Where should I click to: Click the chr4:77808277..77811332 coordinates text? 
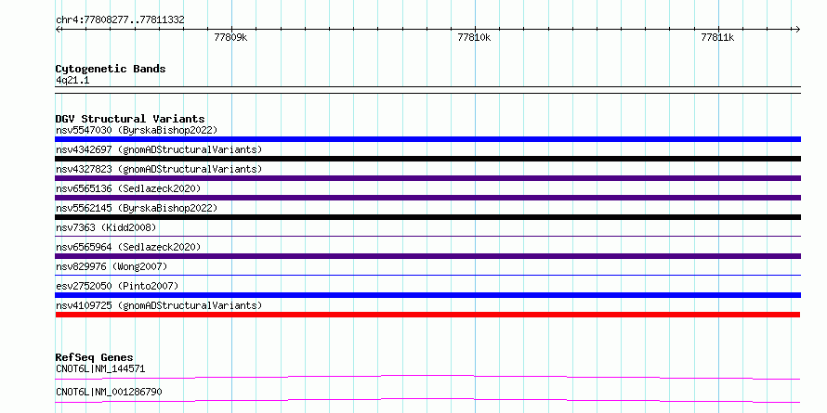pos(120,20)
